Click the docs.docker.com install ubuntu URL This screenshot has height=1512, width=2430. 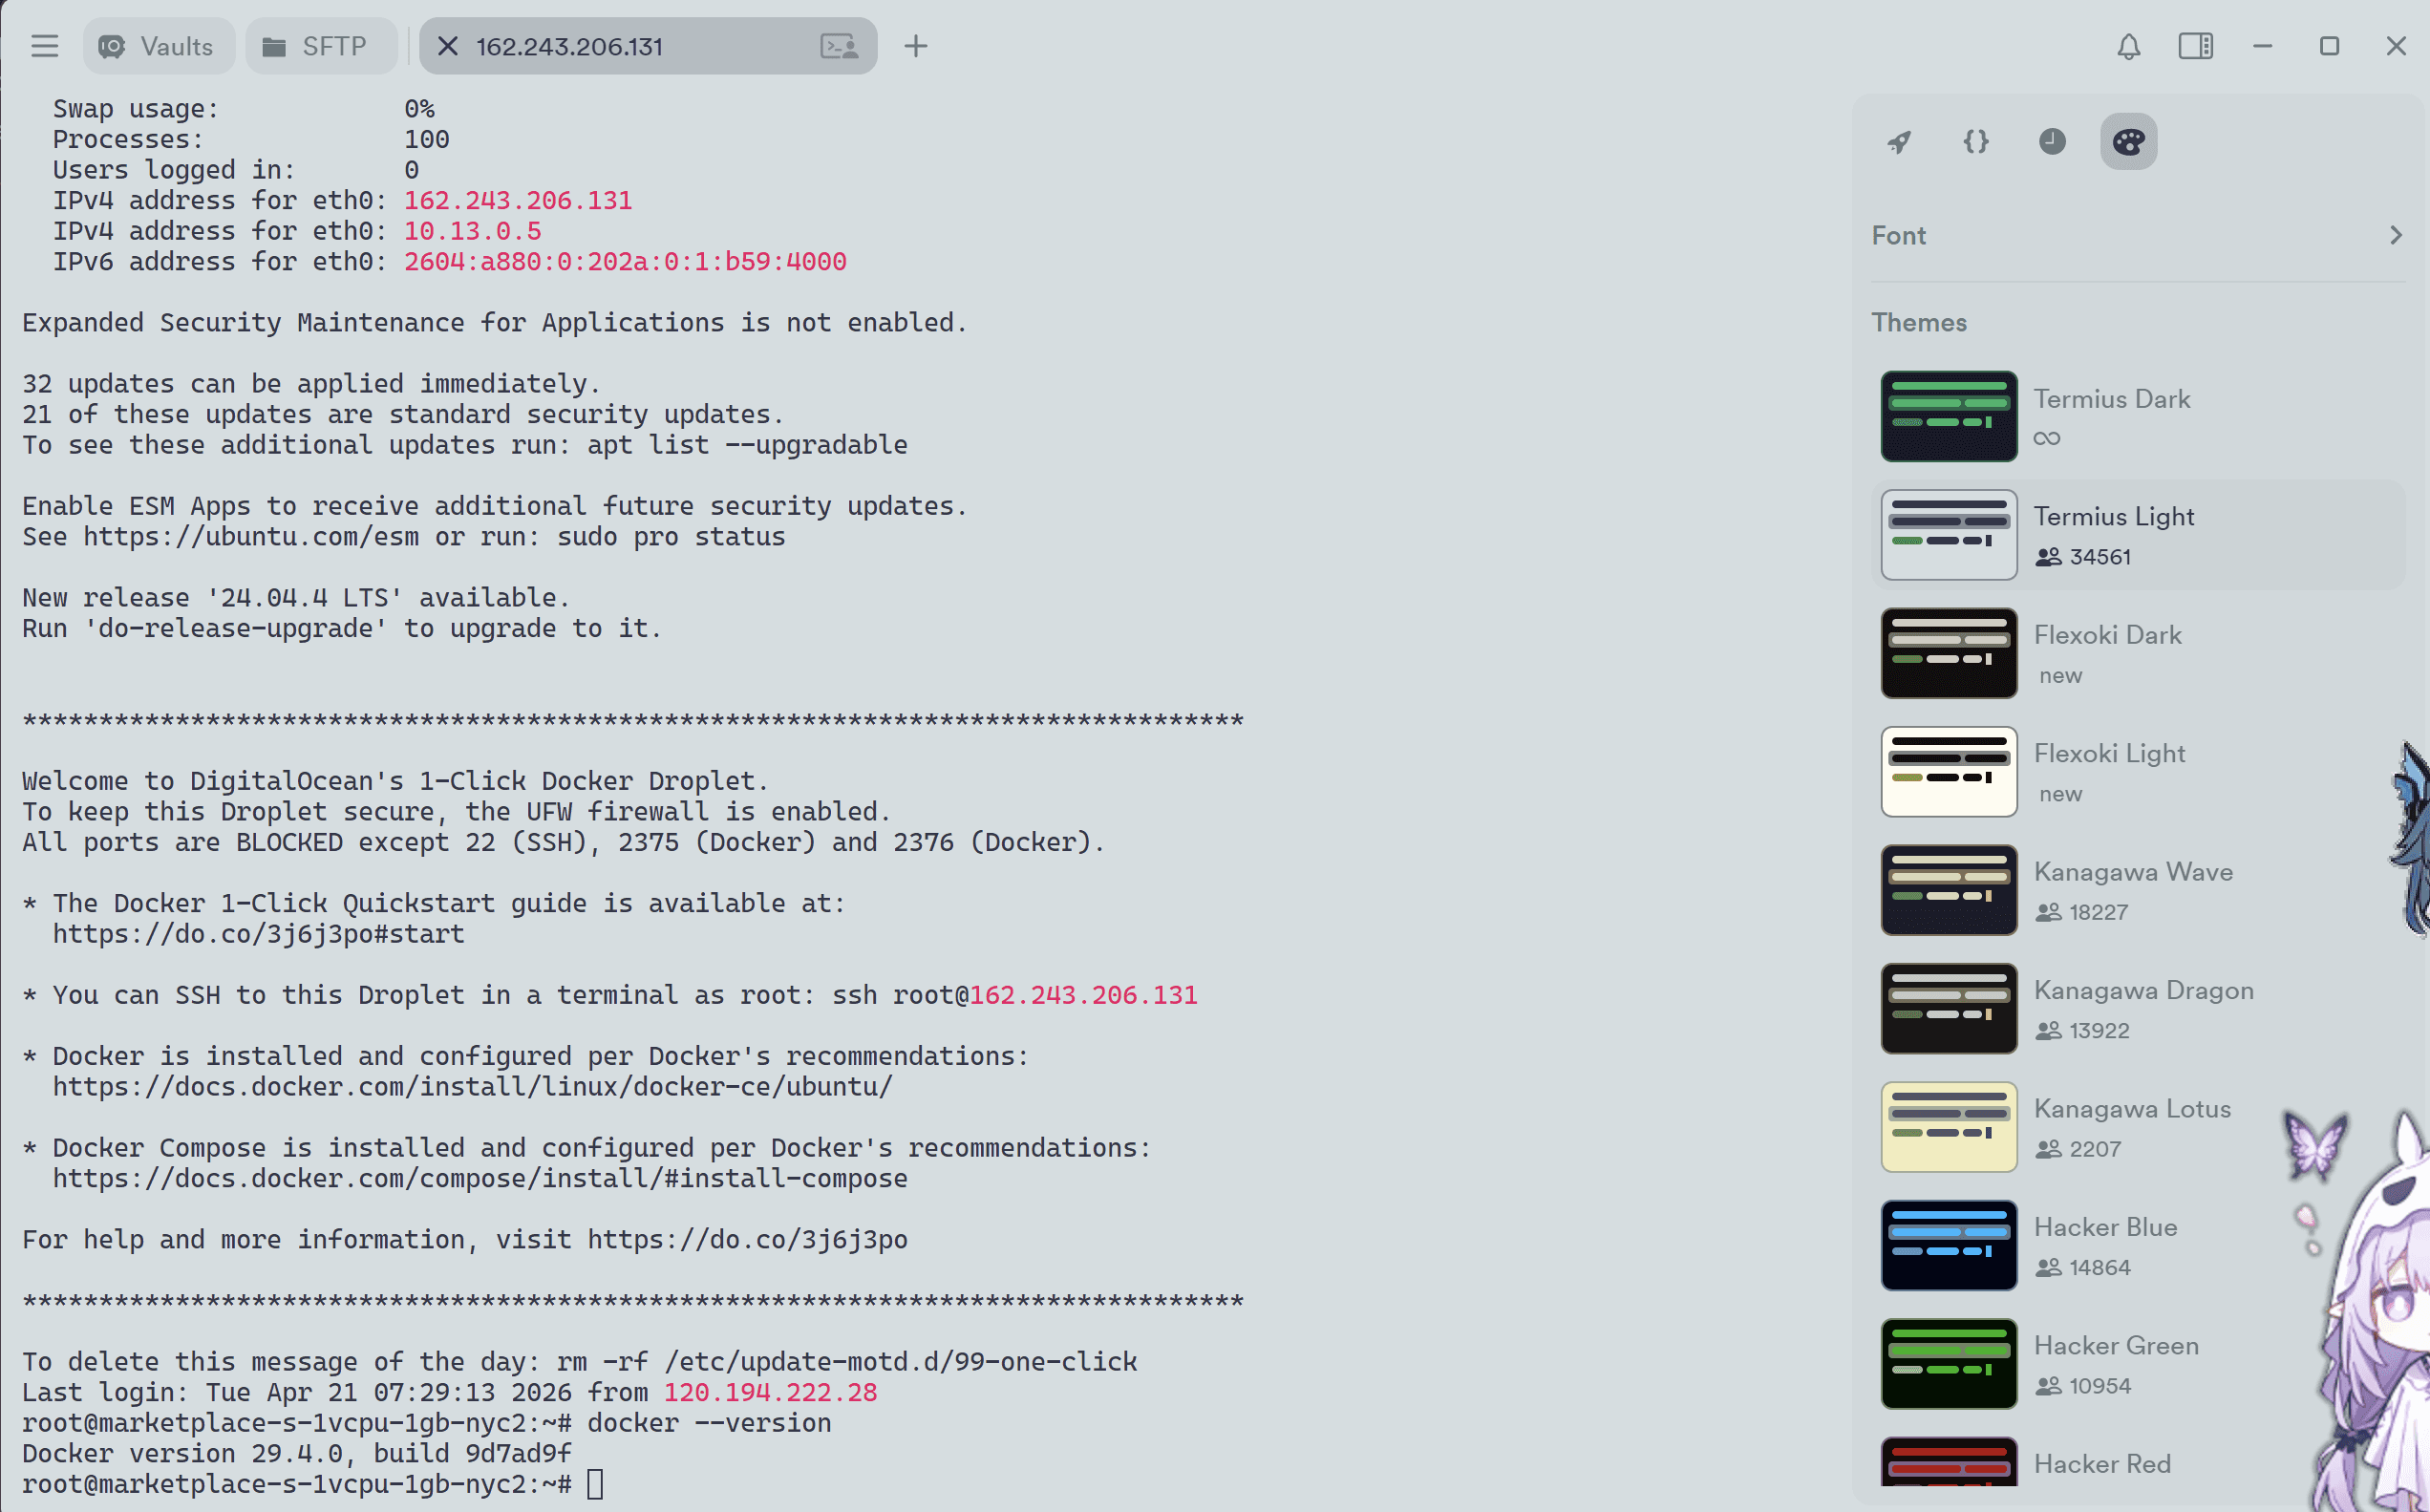(x=472, y=1086)
